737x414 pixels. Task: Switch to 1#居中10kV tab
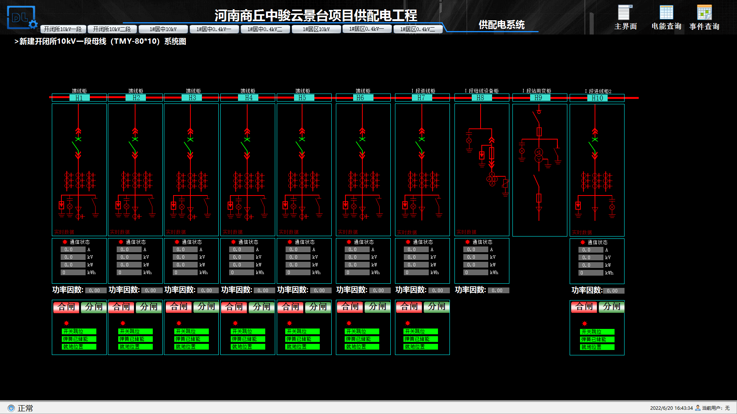[163, 29]
